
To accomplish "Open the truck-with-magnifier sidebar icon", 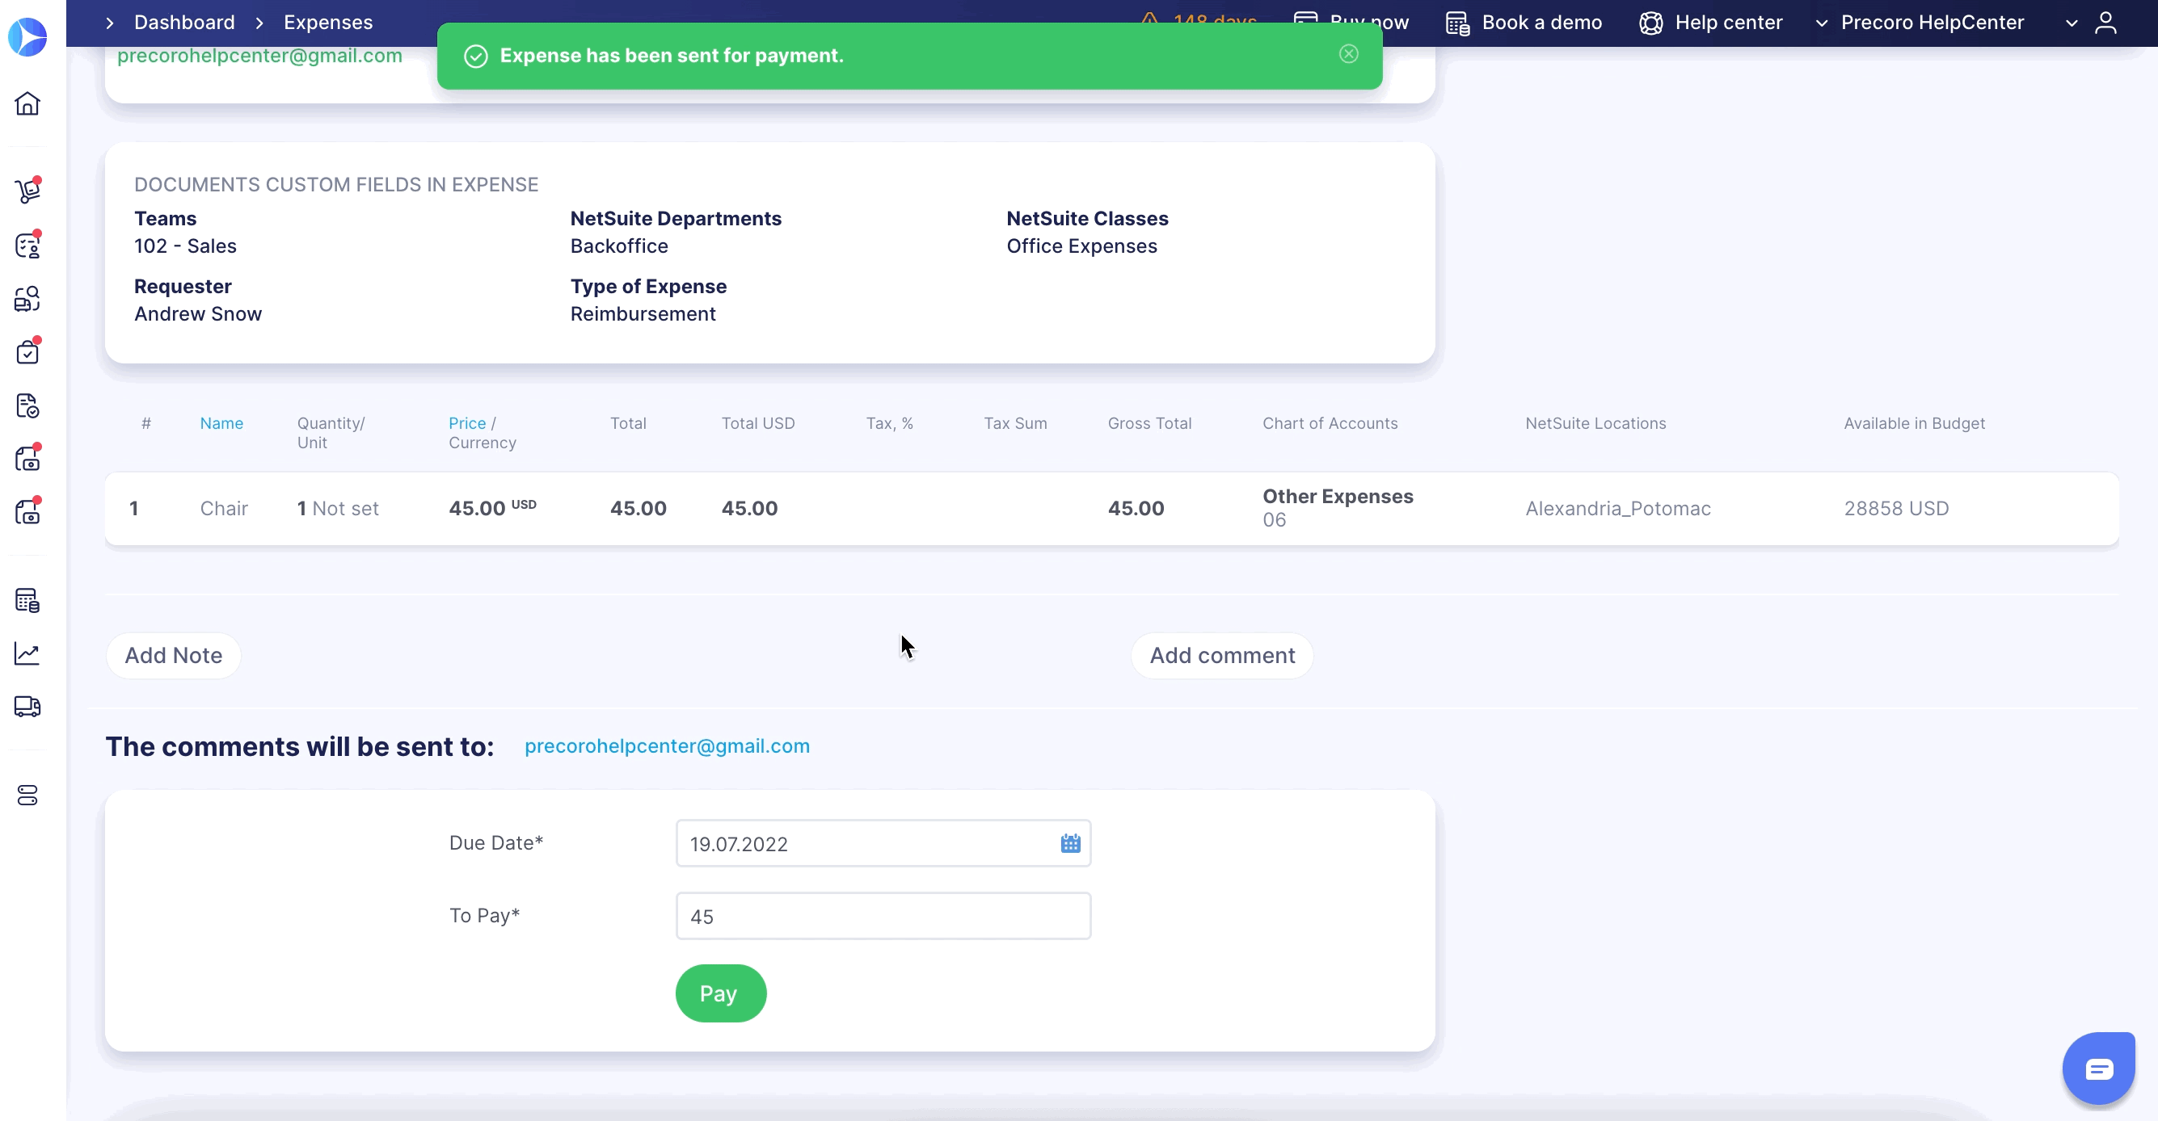I will click(27, 299).
